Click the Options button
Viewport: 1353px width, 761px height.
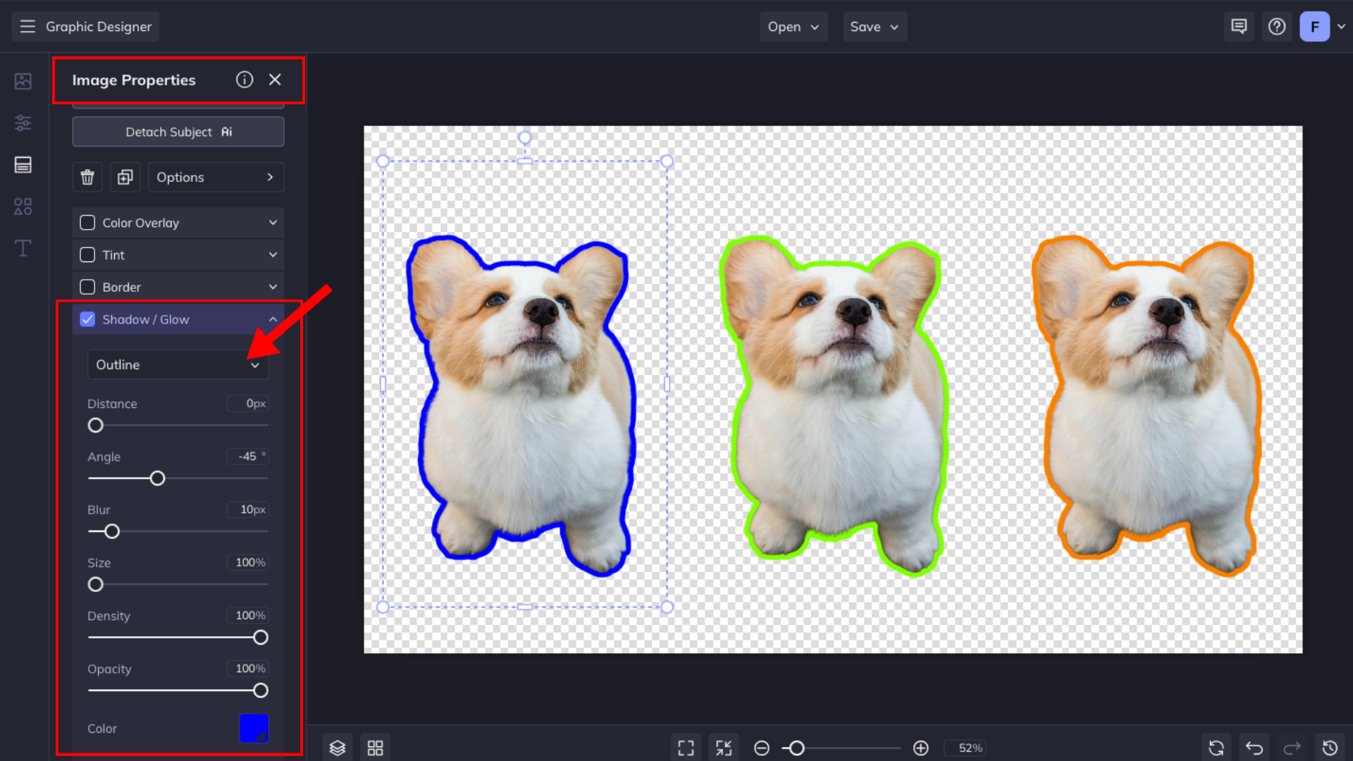point(216,178)
